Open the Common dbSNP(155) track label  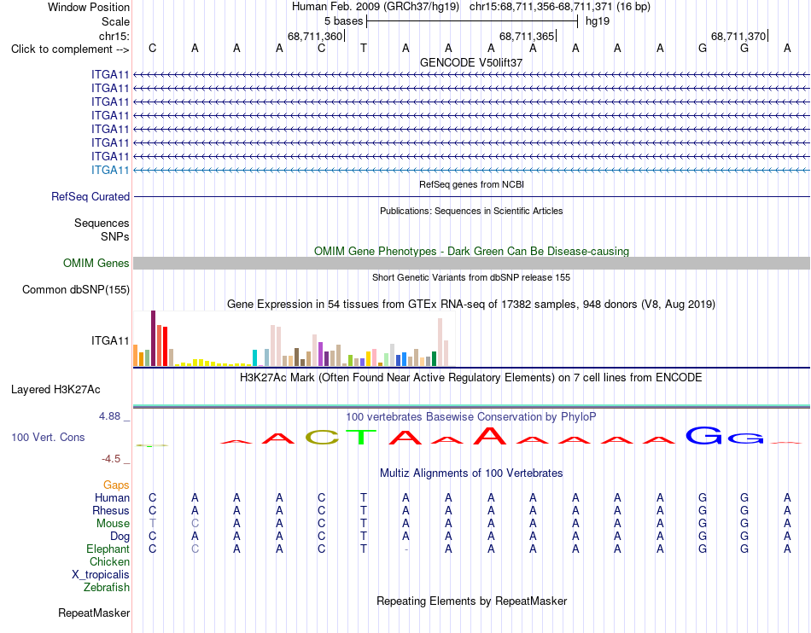click(x=76, y=289)
